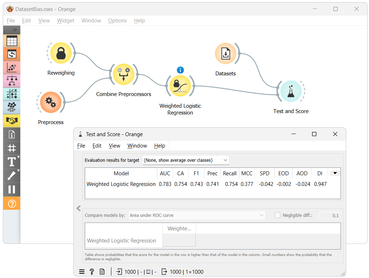Enable the Negligible diff. checkbox
369x278 pixels.
[278, 215]
